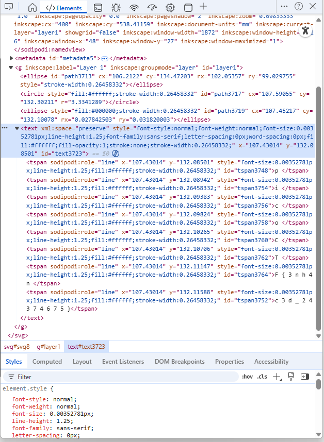
Task: Toggle the .cls element classes button
Action: 262,377
